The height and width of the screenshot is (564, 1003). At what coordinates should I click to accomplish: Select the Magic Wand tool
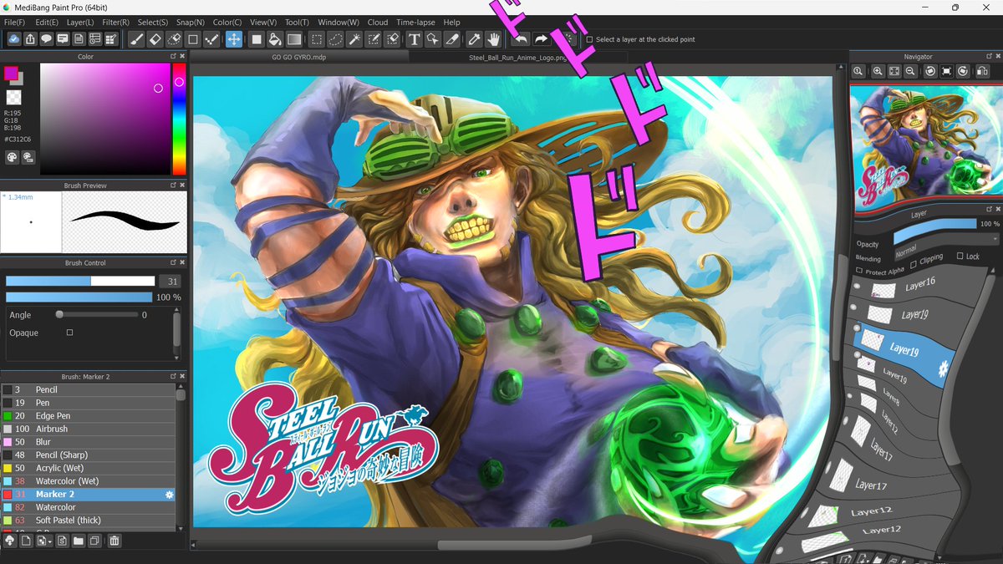click(x=355, y=39)
